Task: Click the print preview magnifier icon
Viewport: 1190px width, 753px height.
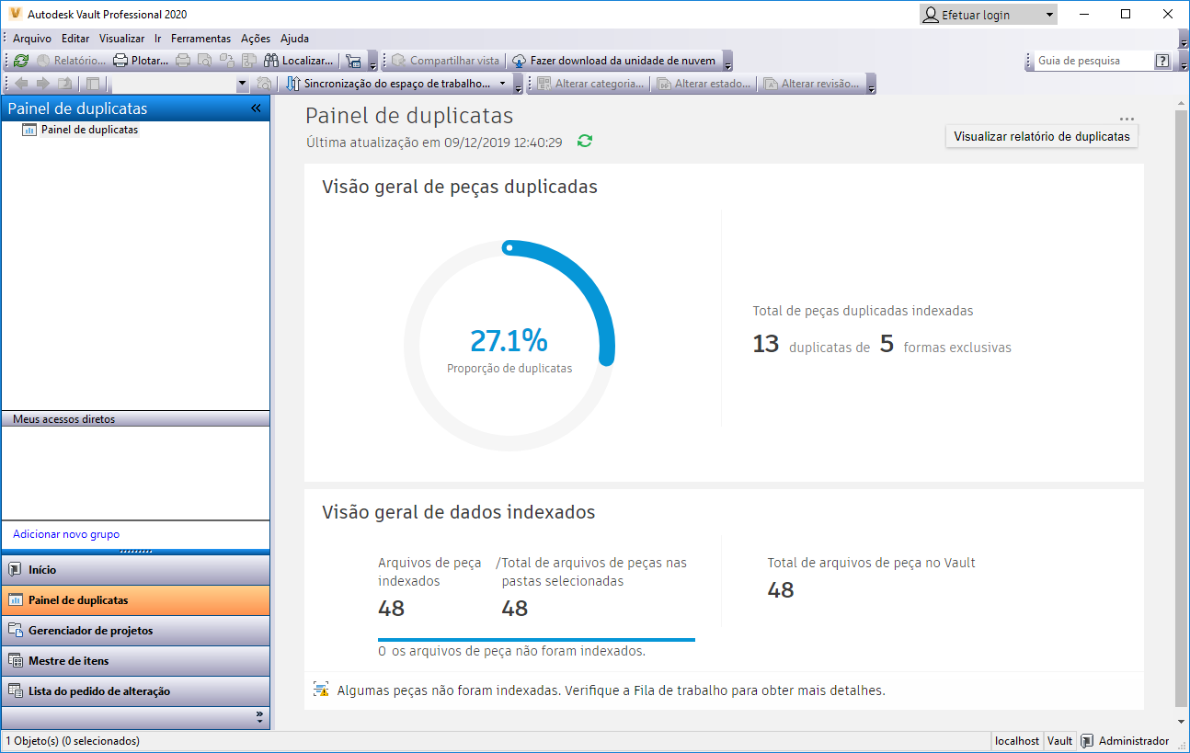Action: click(204, 61)
